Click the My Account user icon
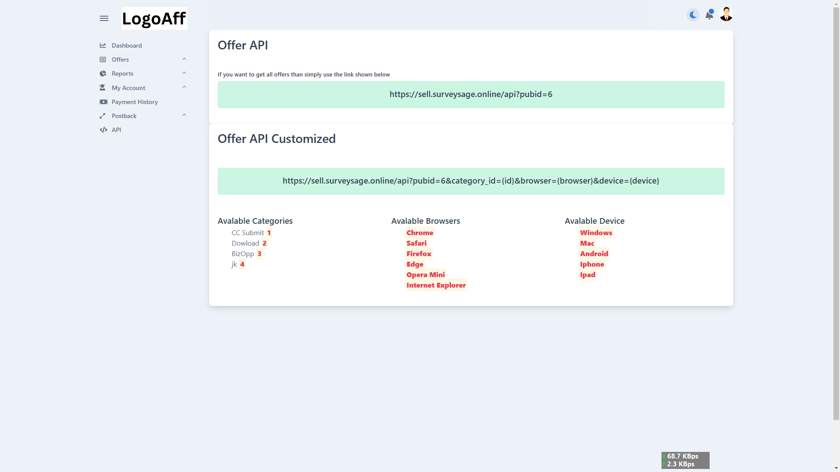Viewport: 840px width, 472px height. [103, 88]
